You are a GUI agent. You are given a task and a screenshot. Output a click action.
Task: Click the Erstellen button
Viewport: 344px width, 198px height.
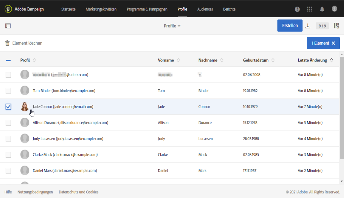(x=290, y=25)
